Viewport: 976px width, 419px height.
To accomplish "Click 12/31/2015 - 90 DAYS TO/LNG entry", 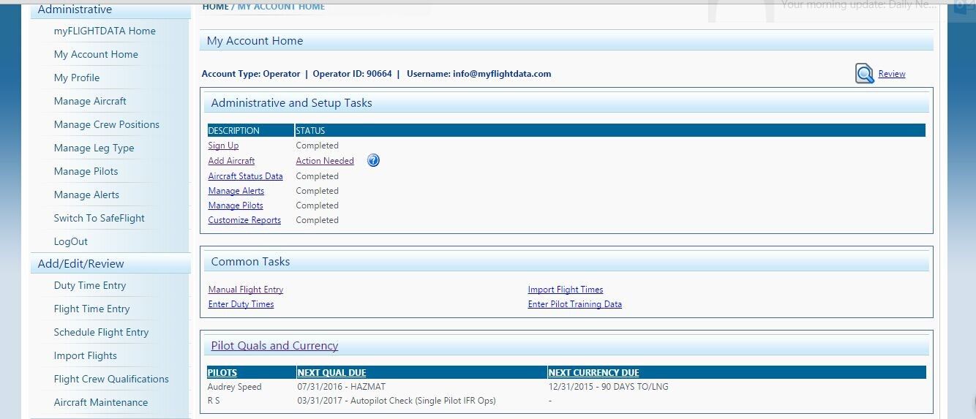I will click(x=608, y=387).
